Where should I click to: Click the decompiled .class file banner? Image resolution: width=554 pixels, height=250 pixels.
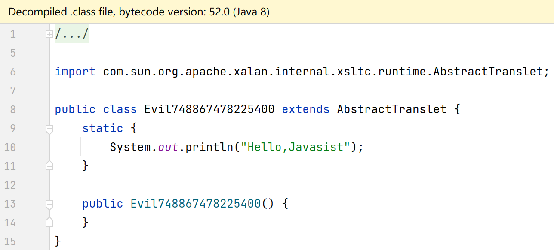pyautogui.click(x=139, y=12)
